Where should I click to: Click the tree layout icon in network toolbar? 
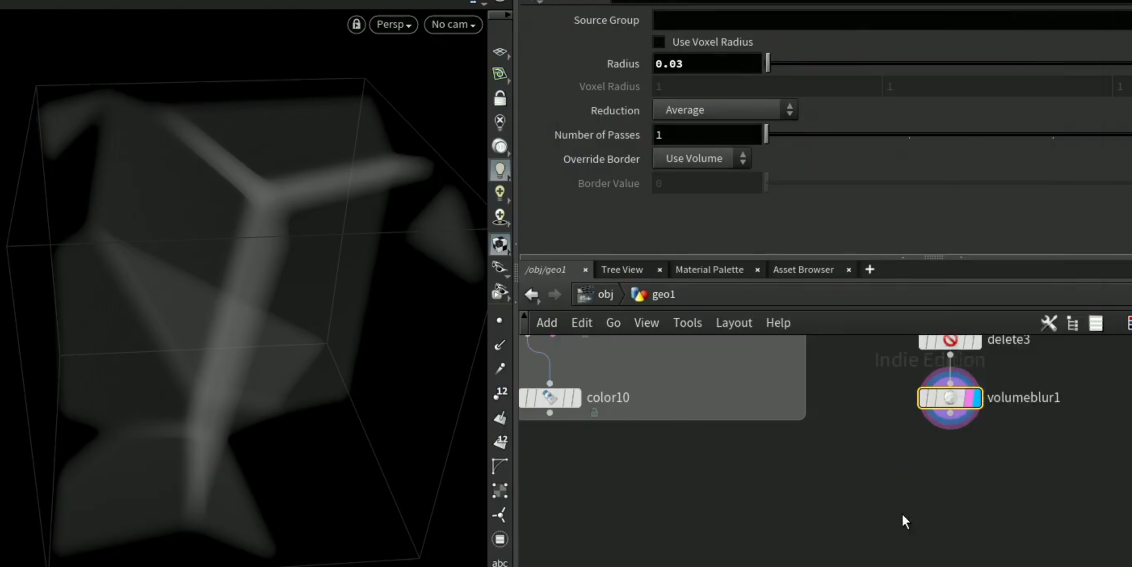coord(1073,323)
